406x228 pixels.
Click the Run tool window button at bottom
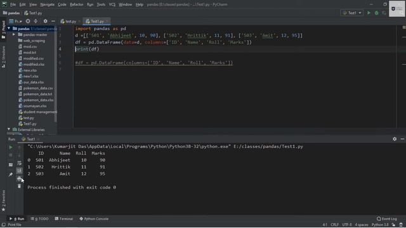tap(17, 218)
